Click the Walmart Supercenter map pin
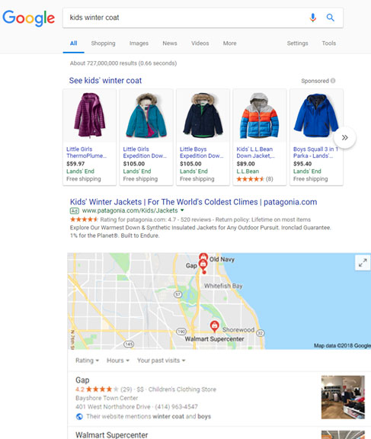Screen dimensions: 371x439 point(214,326)
